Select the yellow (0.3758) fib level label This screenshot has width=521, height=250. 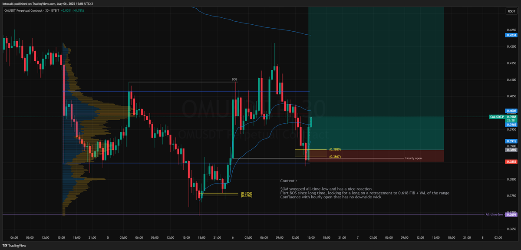click(x=246, y=193)
